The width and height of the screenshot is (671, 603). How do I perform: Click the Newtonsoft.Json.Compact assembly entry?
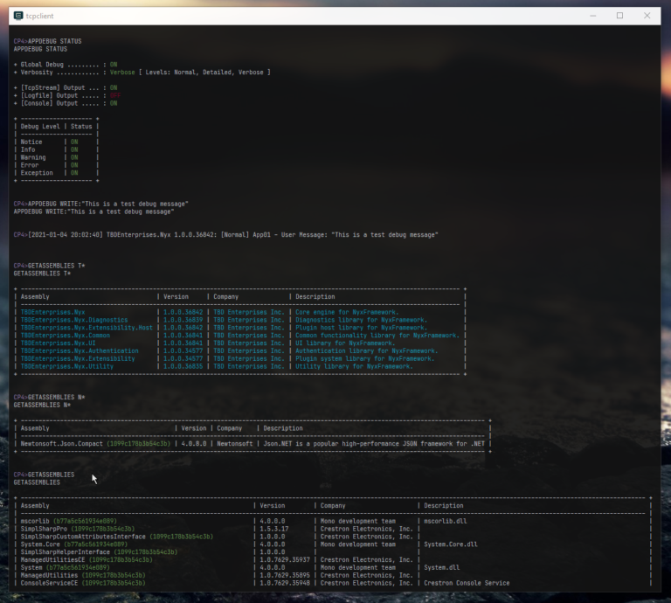94,444
